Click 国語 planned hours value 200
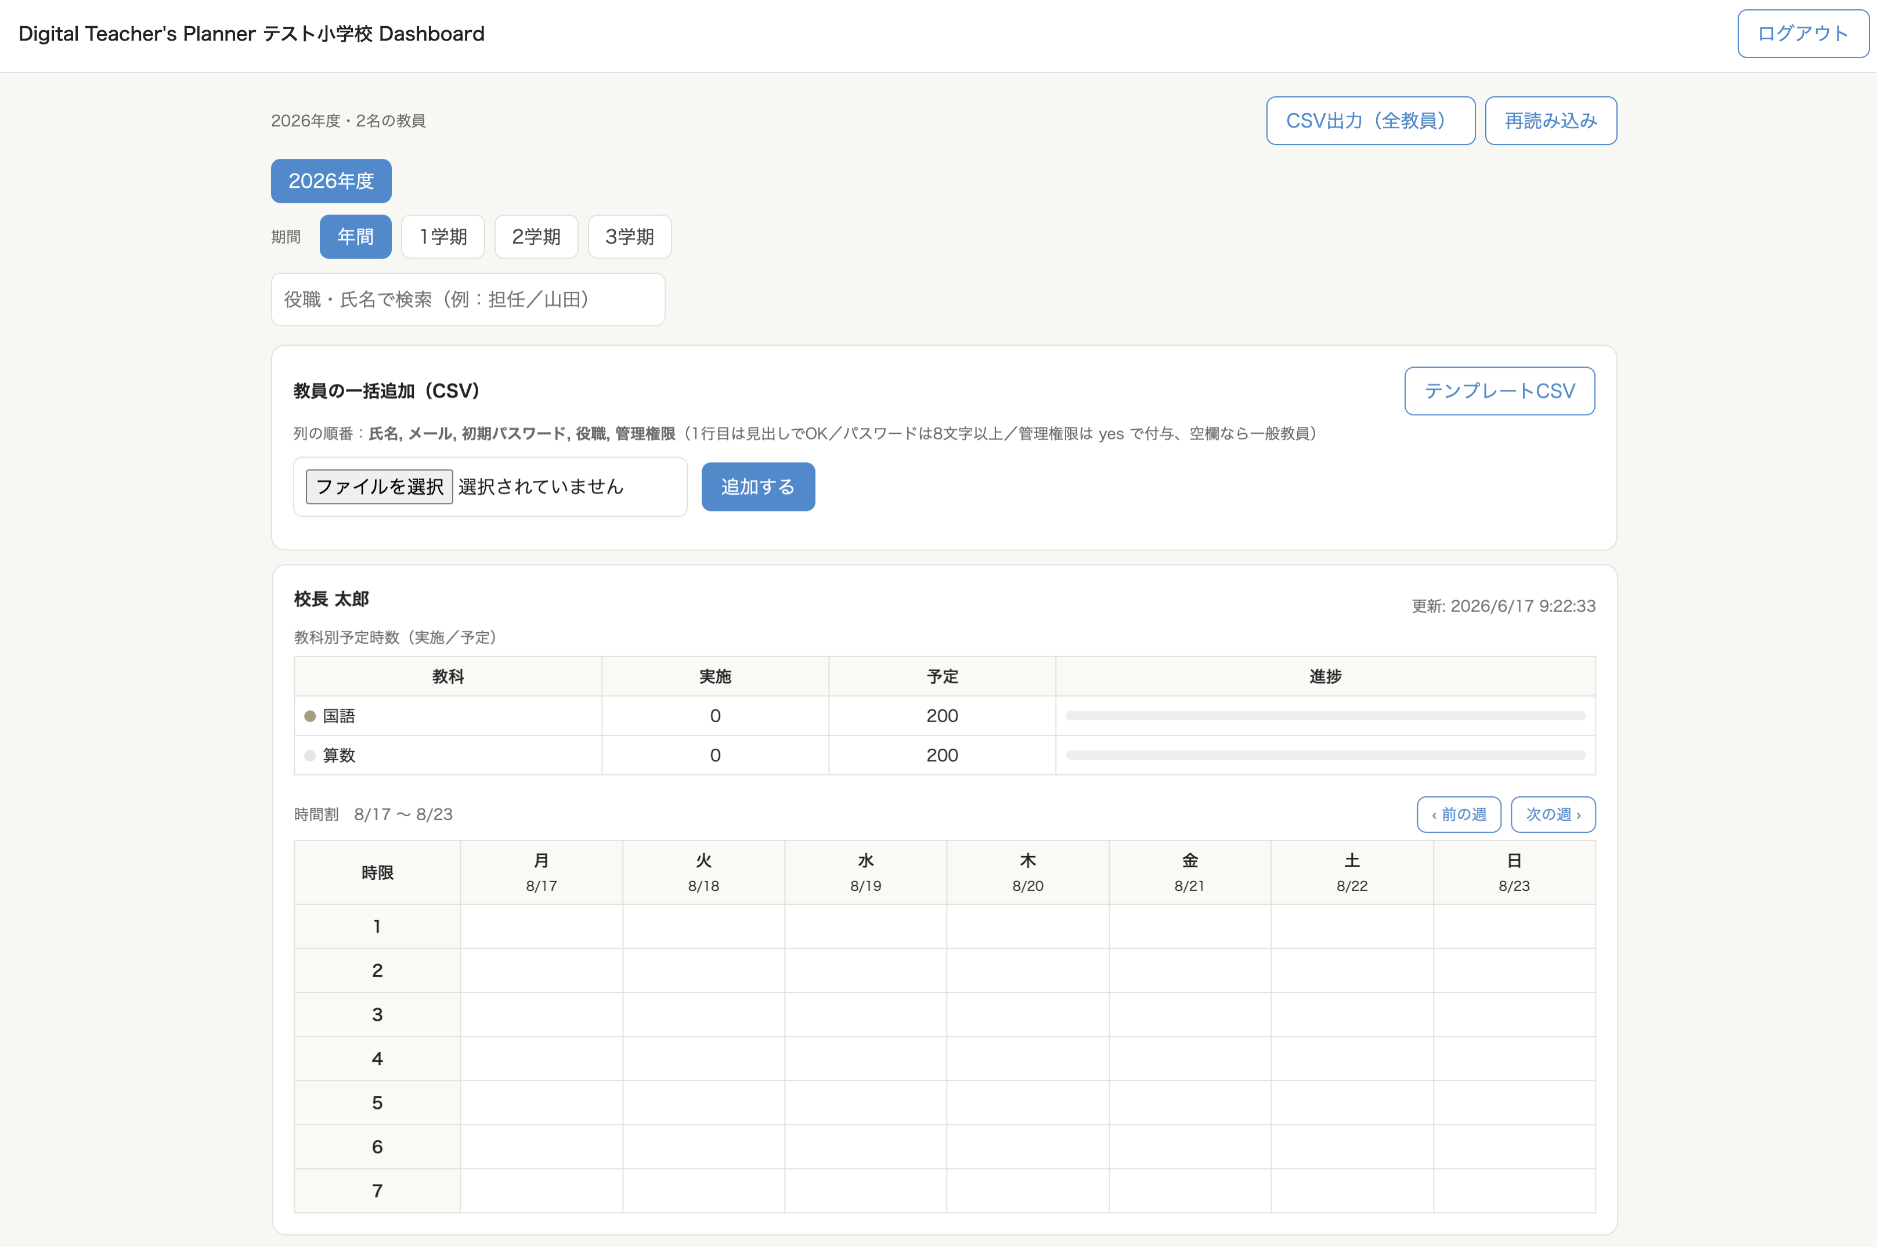 [942, 716]
